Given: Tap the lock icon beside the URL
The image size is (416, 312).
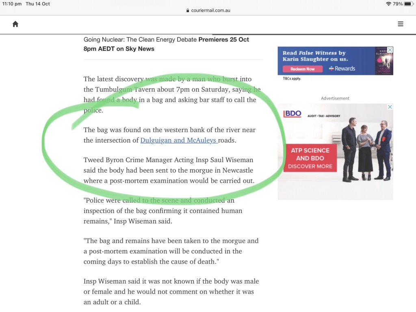Looking at the screenshot, I should tap(188, 11).
